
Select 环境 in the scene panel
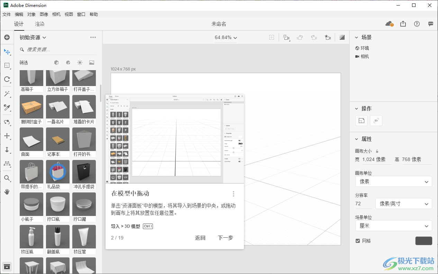[362, 48]
